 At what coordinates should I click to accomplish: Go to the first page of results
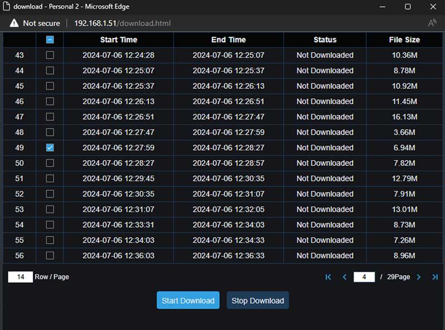click(x=328, y=277)
